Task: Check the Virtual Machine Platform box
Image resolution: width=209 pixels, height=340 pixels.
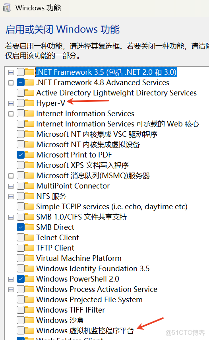Action: coord(21,258)
